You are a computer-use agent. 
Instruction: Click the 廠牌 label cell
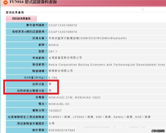27,45
